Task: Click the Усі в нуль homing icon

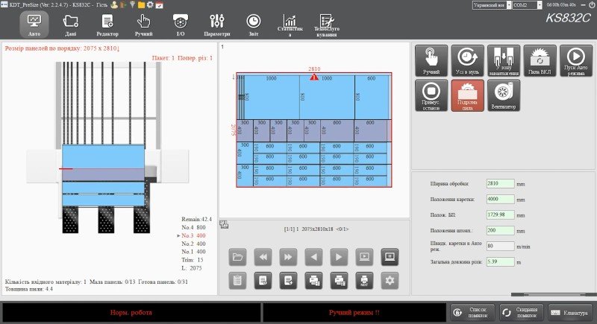Action: (467, 60)
